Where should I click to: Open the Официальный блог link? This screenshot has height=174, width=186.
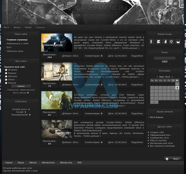point(160,135)
